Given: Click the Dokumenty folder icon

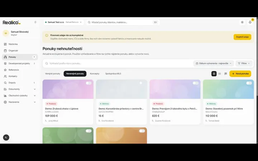Looking at the screenshot, I should pos(5,89).
